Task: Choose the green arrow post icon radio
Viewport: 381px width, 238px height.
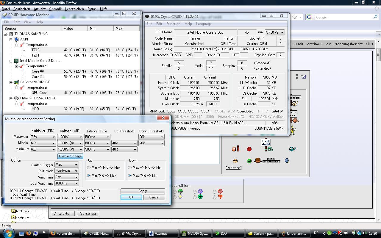Action: pos(194,197)
